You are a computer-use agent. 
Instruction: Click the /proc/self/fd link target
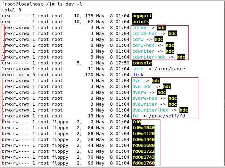tap(167, 116)
